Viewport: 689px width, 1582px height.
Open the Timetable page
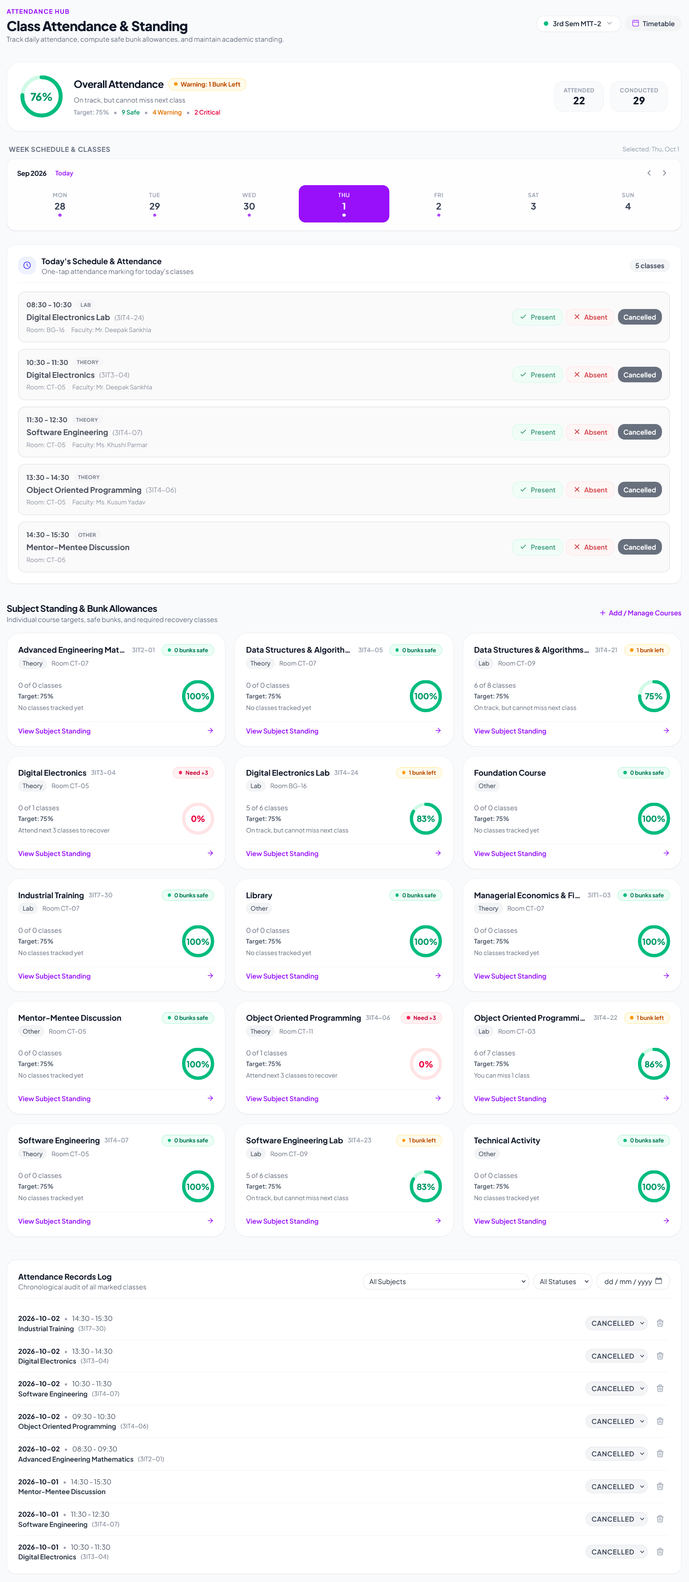point(653,24)
